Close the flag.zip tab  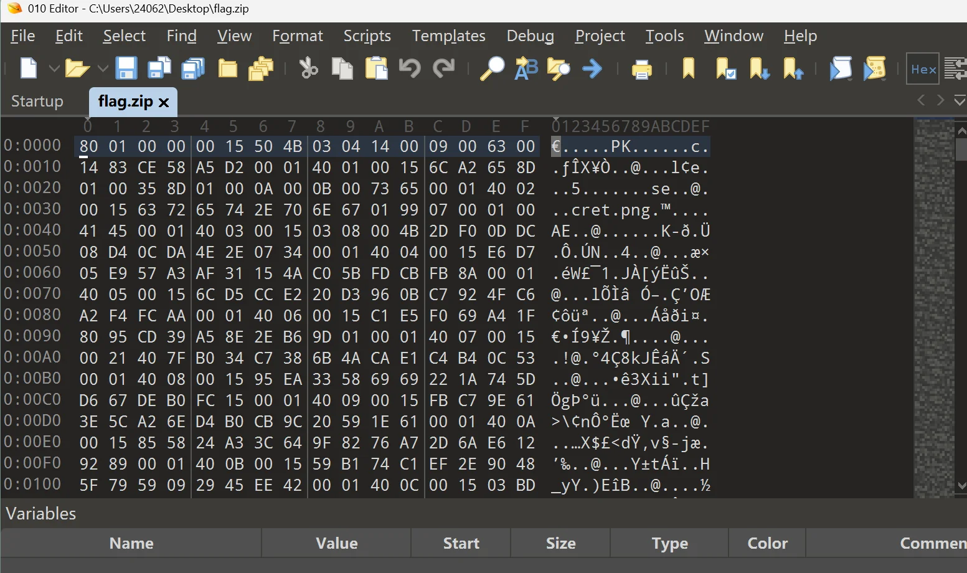pyautogui.click(x=164, y=102)
